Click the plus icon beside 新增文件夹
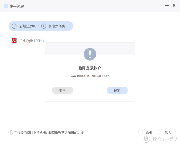This screenshot has height=144, width=180. pyautogui.click(x=43, y=26)
